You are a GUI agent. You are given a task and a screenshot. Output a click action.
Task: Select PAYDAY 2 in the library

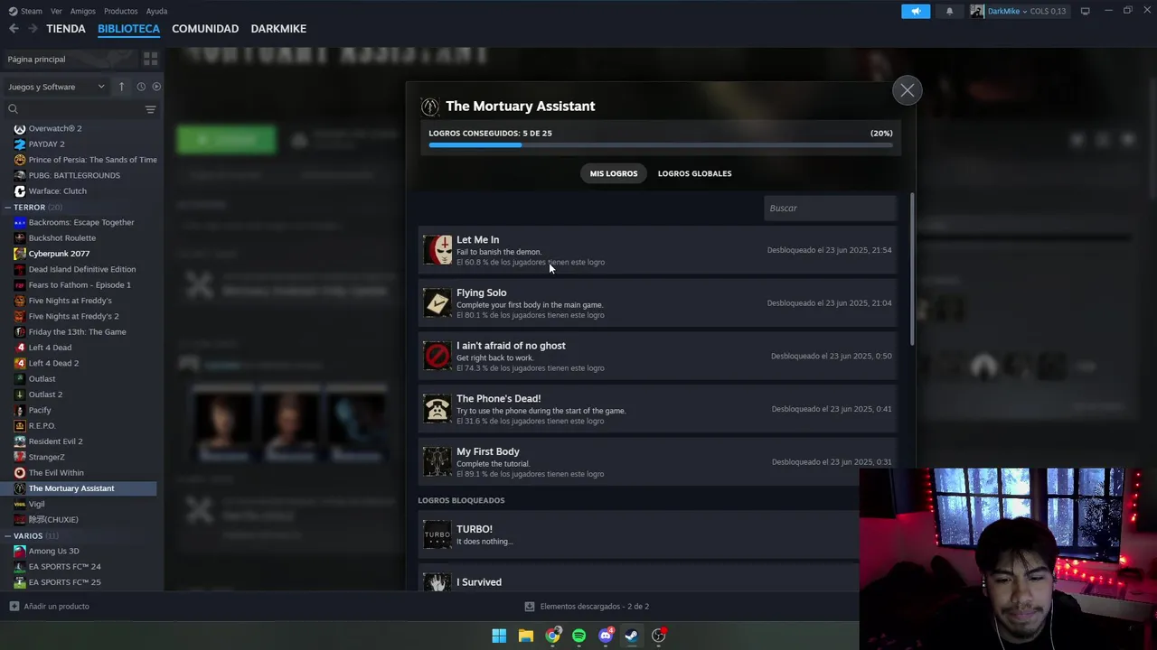click(x=46, y=144)
